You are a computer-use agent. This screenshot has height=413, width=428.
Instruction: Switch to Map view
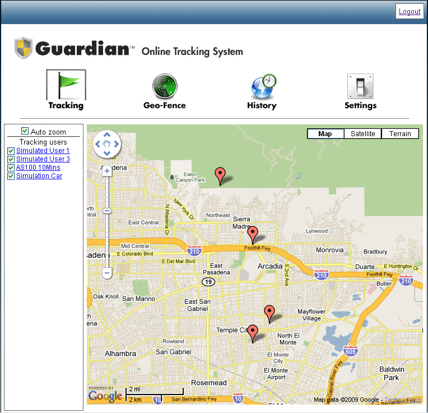(325, 134)
